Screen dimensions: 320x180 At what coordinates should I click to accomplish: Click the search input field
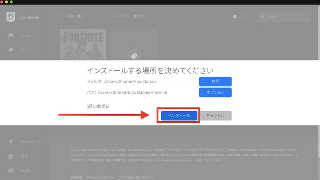click(284, 17)
